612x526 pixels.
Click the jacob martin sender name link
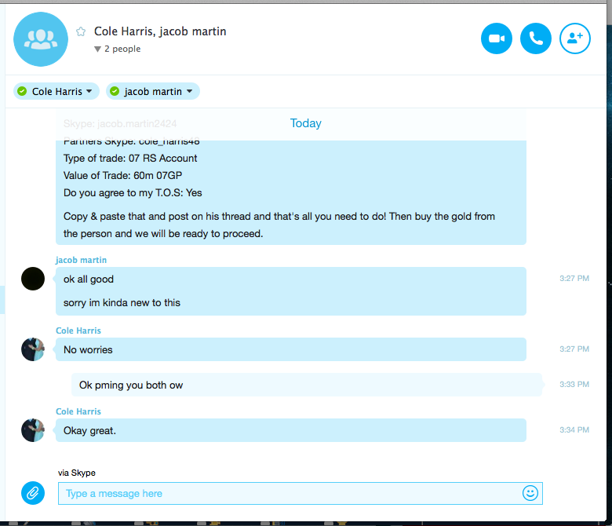point(81,260)
